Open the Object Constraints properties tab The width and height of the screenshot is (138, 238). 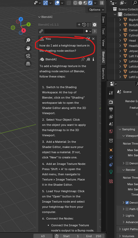(111, 165)
